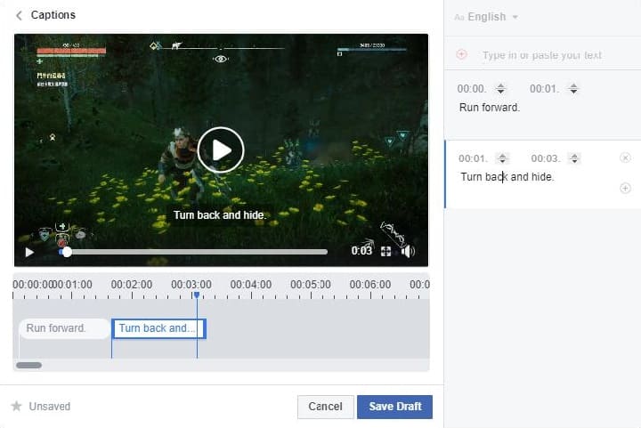Image resolution: width=641 pixels, height=428 pixels.
Task: Select the 'Turn back and...' timeline clip
Action: tap(158, 328)
